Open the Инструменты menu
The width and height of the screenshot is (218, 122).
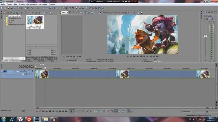click(32, 4)
